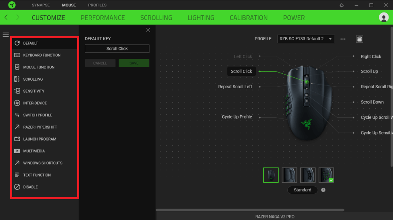Open the onboard memory card icon
This screenshot has width=393, height=220.
pos(360,39)
